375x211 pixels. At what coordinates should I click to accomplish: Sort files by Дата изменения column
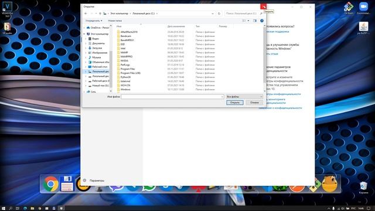(176, 26)
